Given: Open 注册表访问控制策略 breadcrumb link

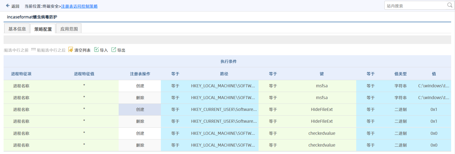Looking at the screenshot, I should coord(79,6).
